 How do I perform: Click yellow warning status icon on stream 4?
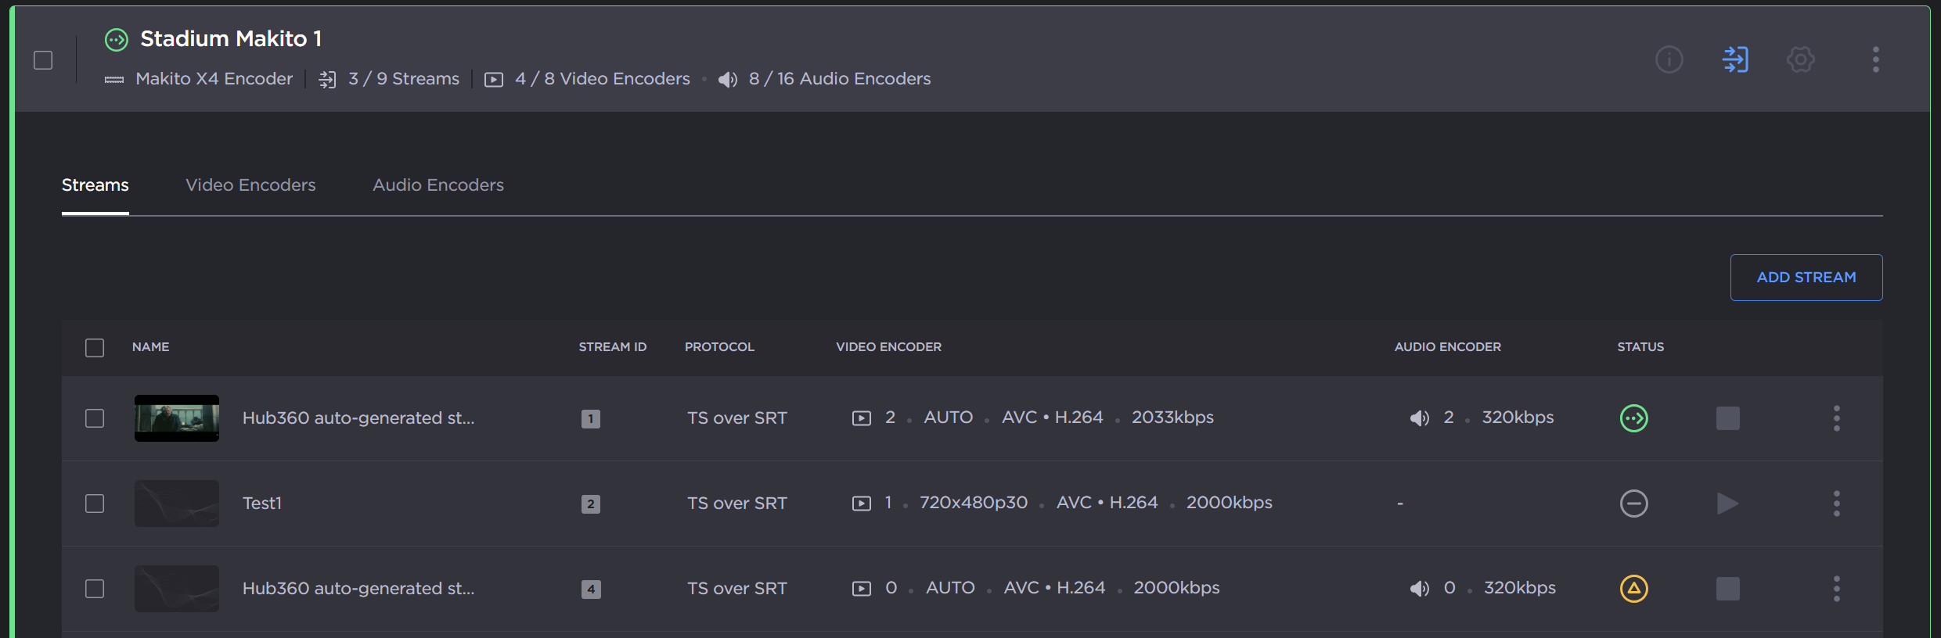[x=1633, y=589]
